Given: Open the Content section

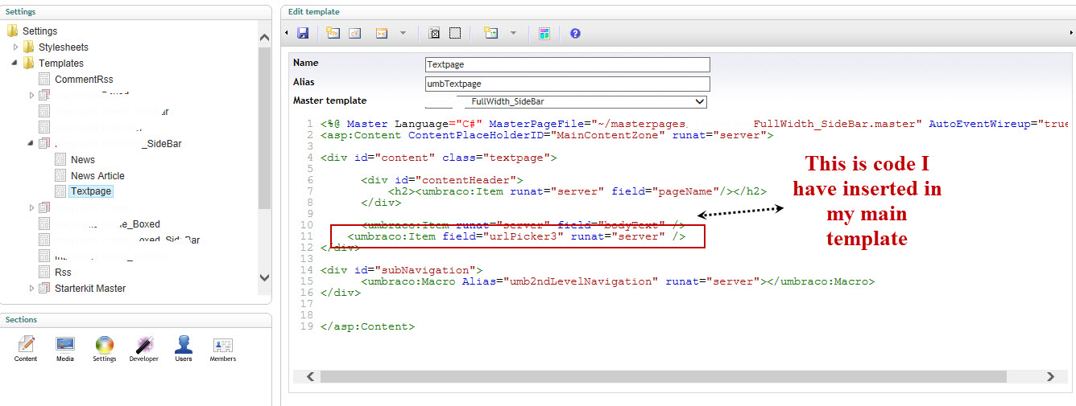Looking at the screenshot, I should tap(26, 349).
